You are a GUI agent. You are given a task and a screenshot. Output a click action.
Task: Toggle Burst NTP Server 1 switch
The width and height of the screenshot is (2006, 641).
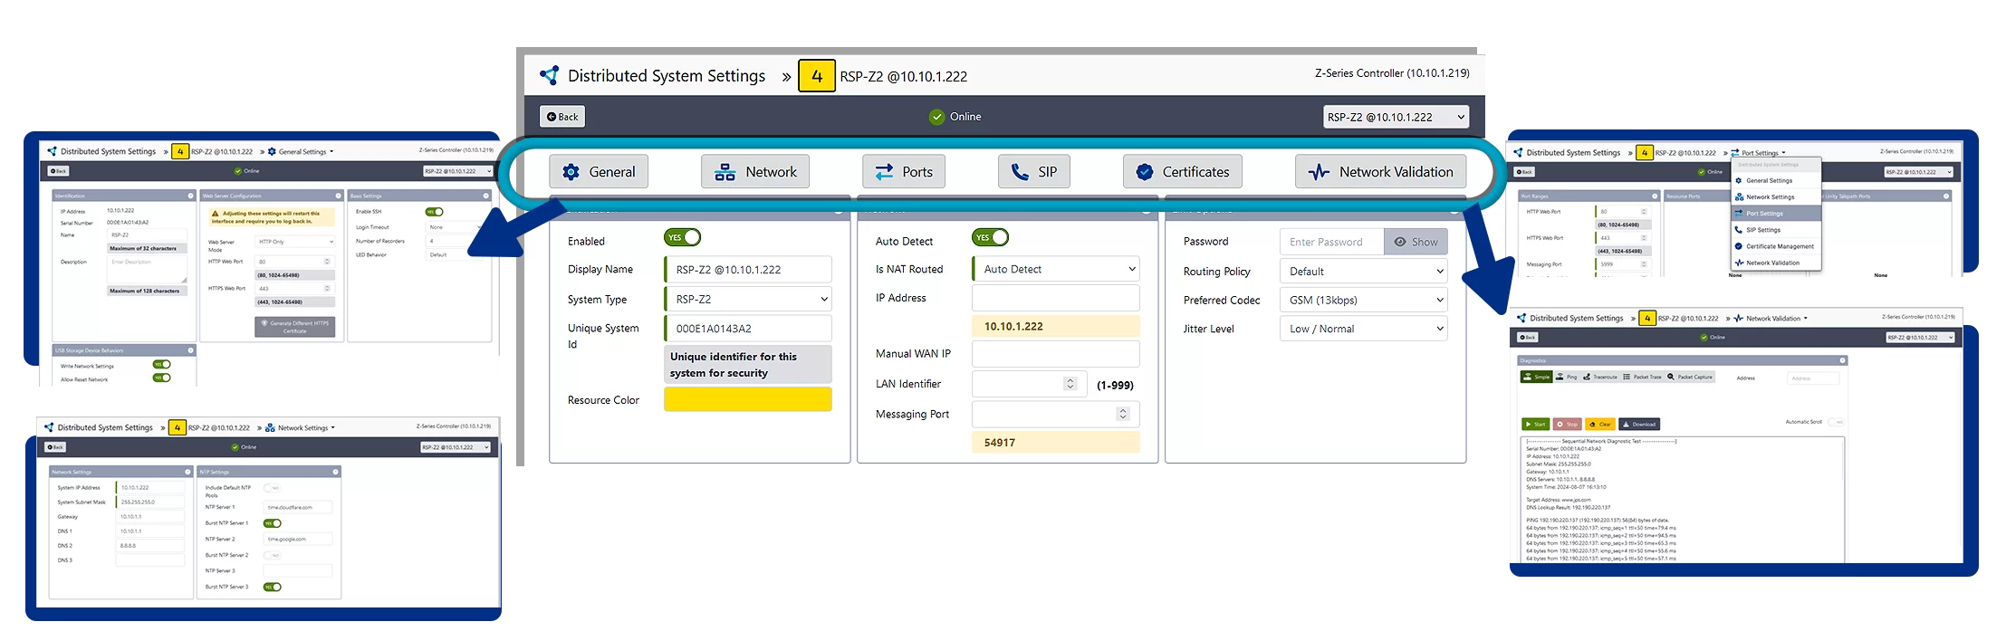pos(272,523)
